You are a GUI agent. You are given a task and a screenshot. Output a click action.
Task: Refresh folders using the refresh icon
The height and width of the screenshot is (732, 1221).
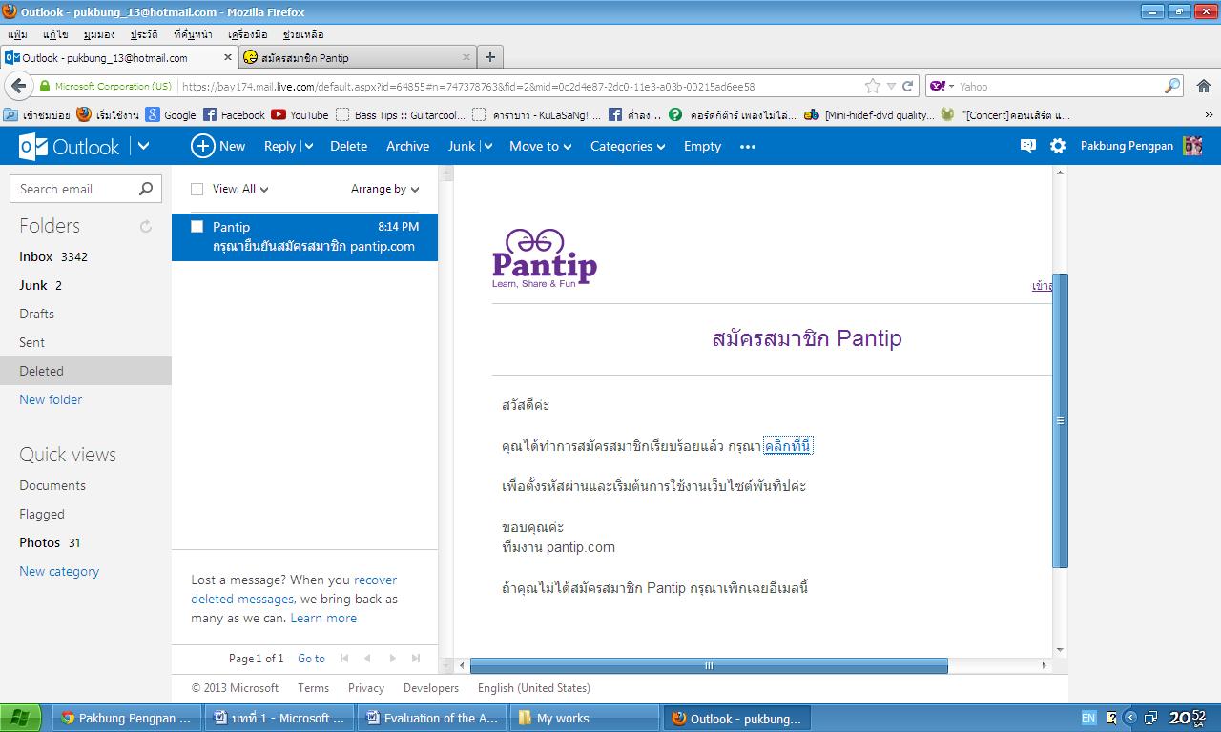coord(146,226)
